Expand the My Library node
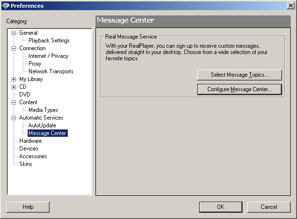The height and width of the screenshot is (219, 297). tap(14, 79)
